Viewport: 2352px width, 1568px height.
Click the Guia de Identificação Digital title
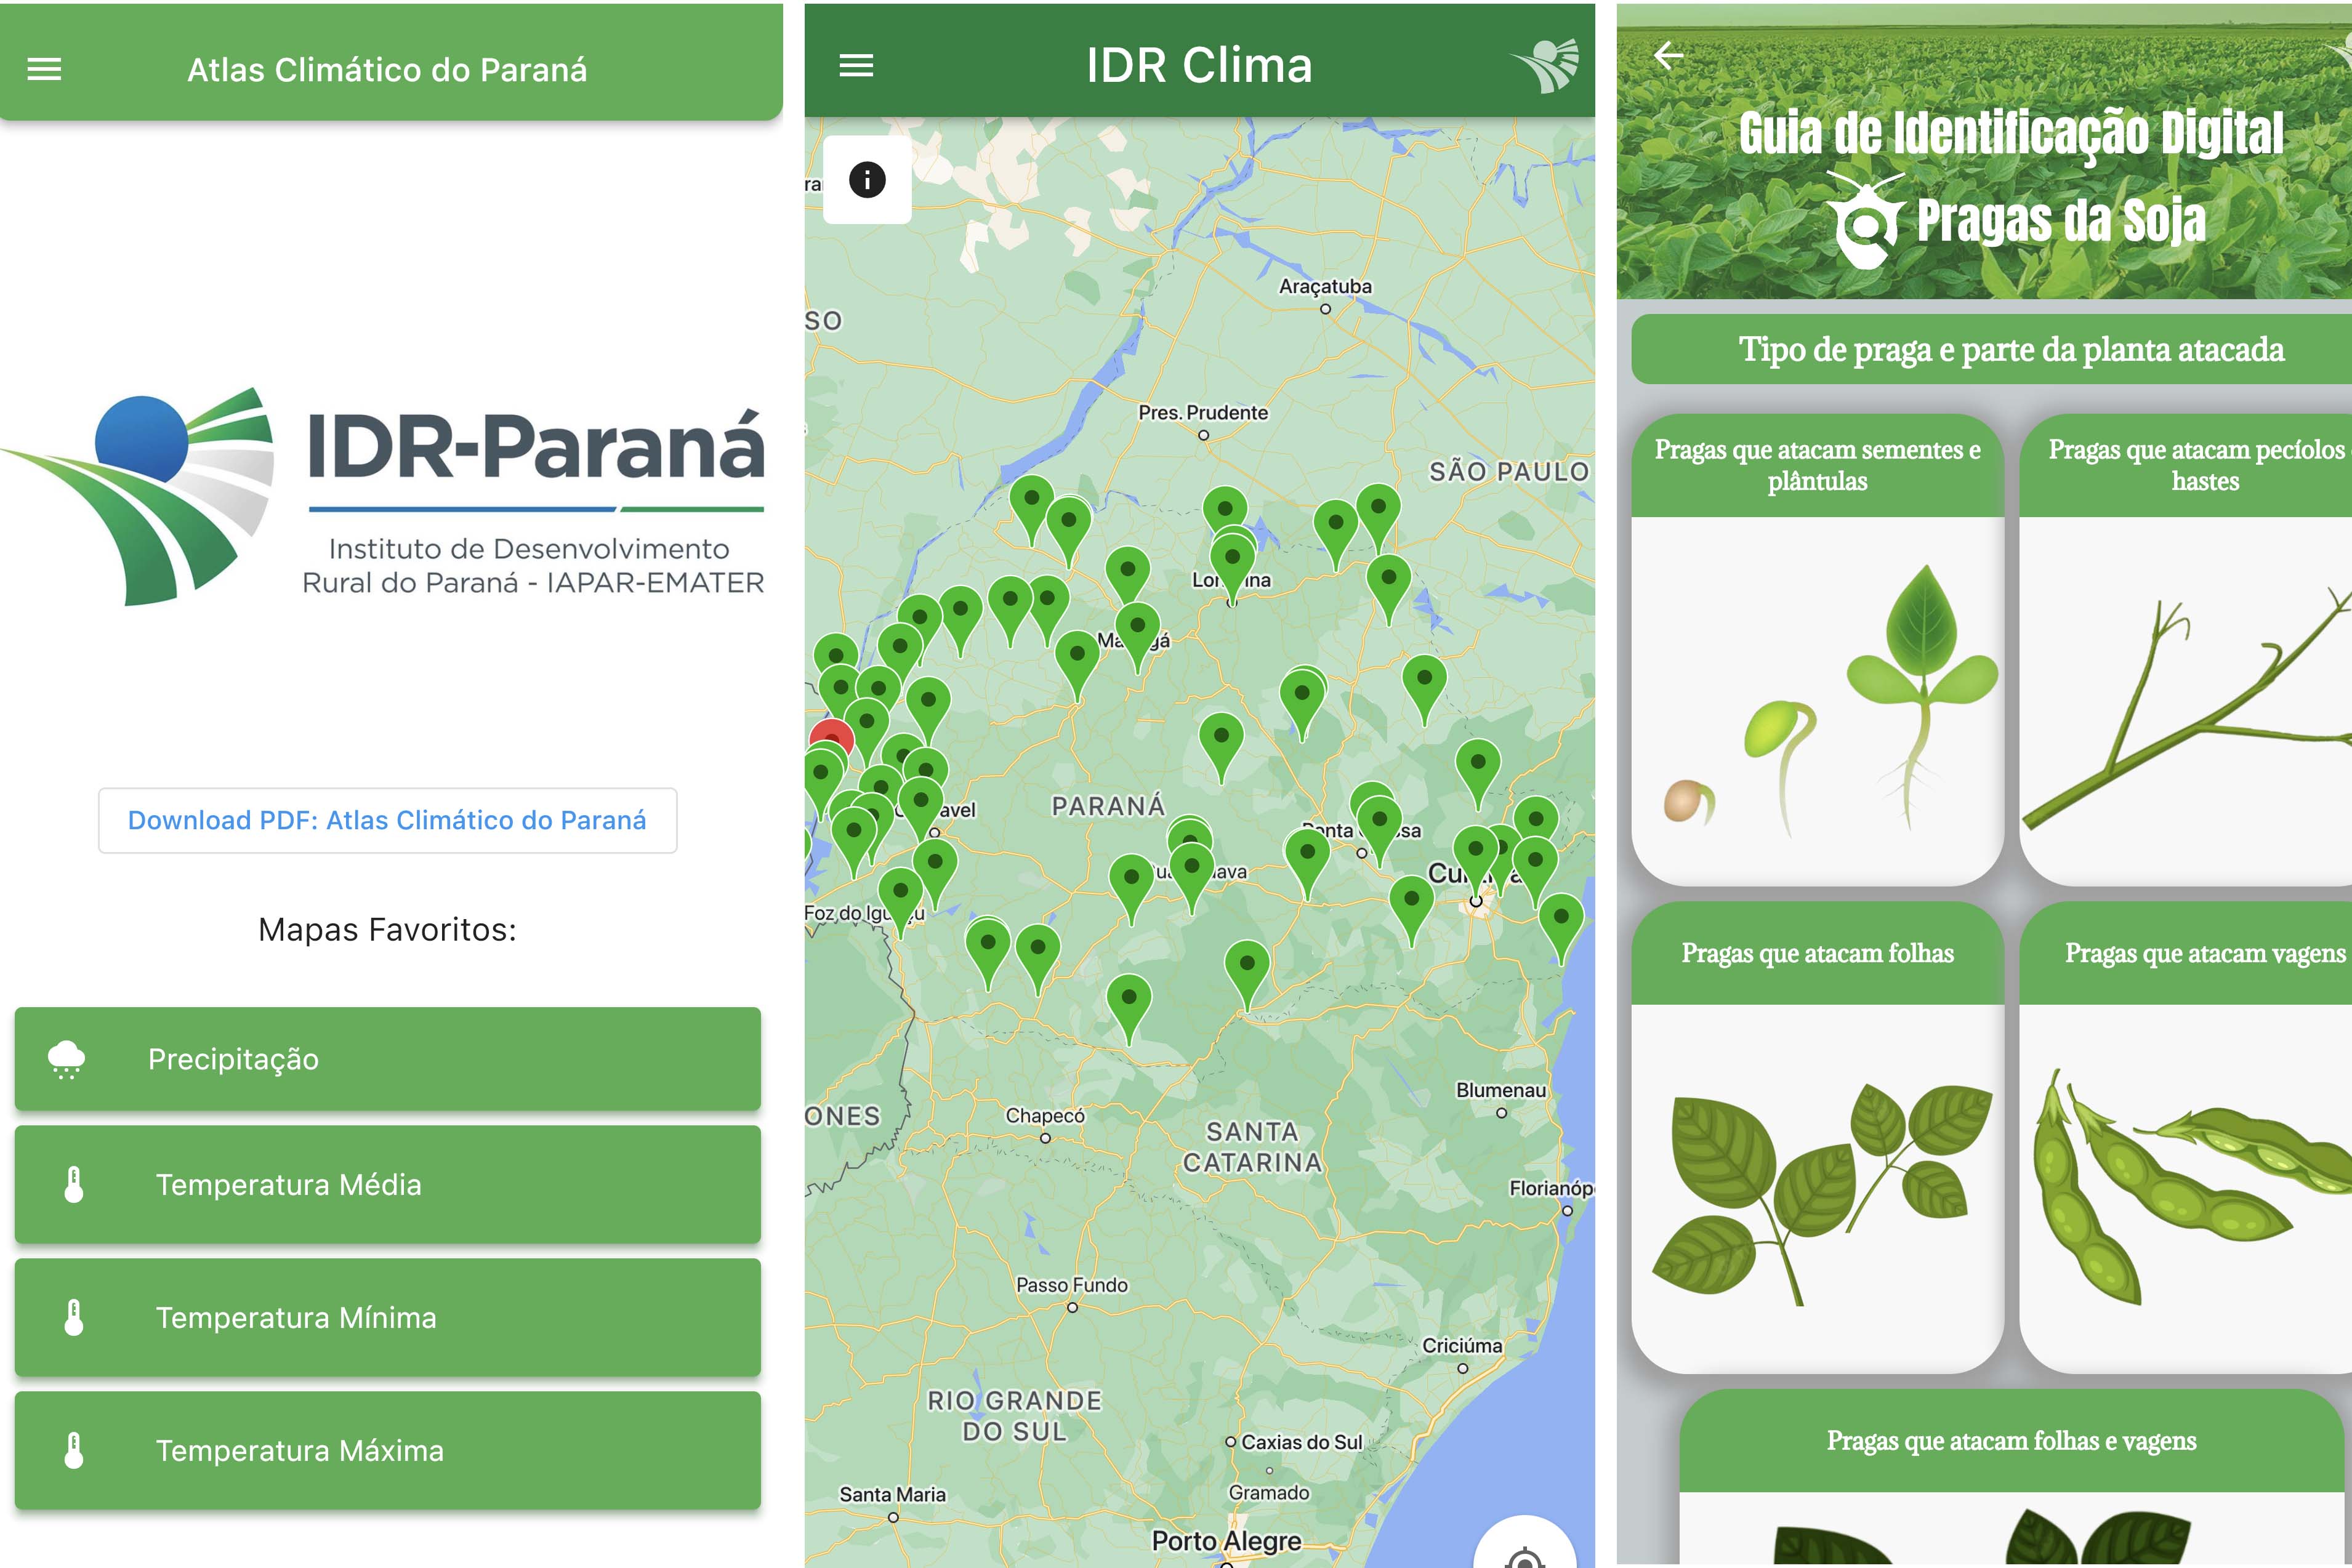click(x=2011, y=133)
